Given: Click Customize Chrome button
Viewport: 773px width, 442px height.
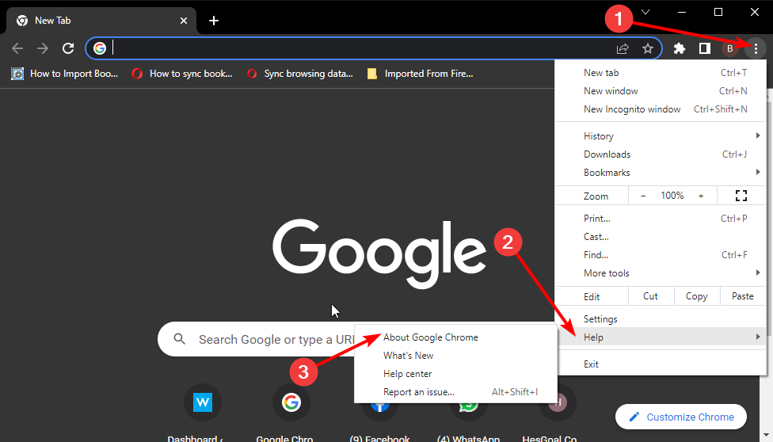Looking at the screenshot, I should (x=681, y=417).
